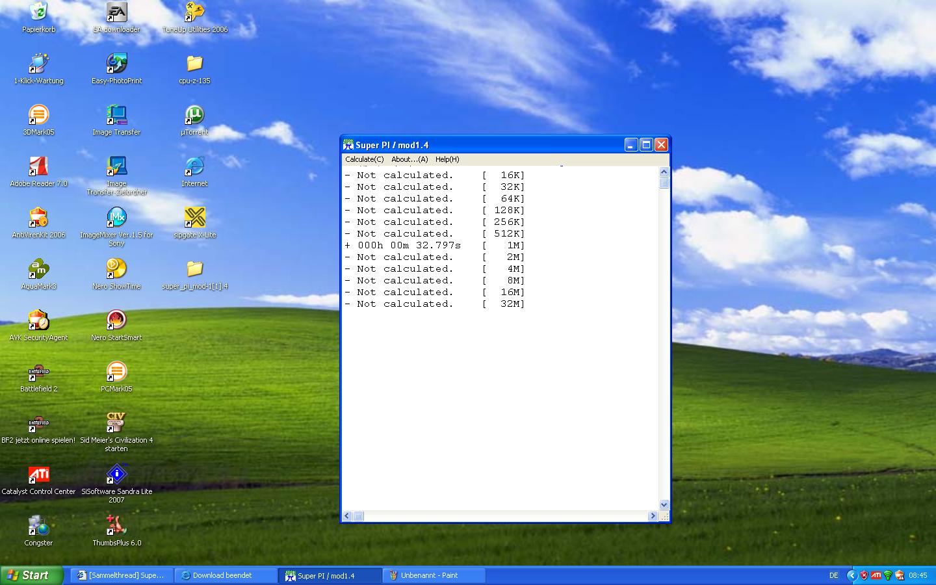Image resolution: width=936 pixels, height=585 pixels.
Task: Select ImageMixer Ver.1.5 for Sony icon
Action: point(116,217)
